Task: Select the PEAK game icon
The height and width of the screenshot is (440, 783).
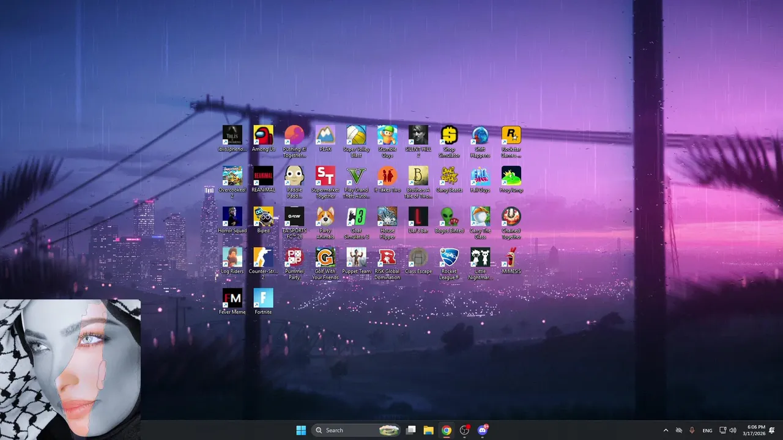Action: point(325,139)
